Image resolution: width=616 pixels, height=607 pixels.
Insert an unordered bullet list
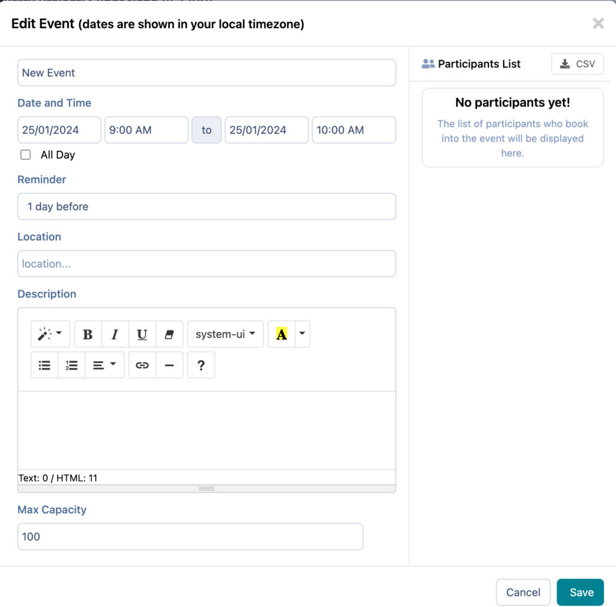[x=45, y=365]
